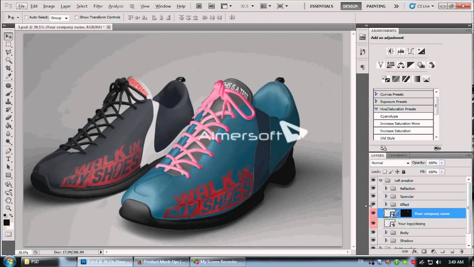Hide the Body group layer
This screenshot has width=474, height=267.
pyautogui.click(x=373, y=233)
